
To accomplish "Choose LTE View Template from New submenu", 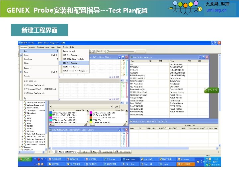I will pos(74,63).
